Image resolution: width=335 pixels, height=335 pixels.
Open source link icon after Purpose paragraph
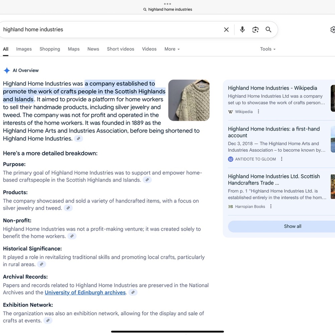147,180
